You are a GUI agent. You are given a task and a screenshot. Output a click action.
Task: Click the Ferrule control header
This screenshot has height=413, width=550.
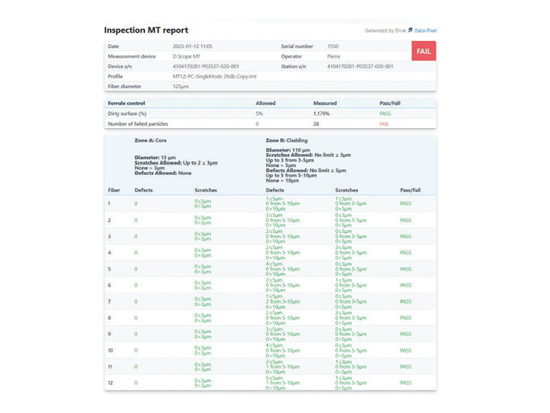127,103
